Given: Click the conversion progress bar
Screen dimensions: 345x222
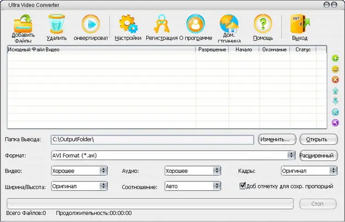Looking at the screenshot, I should point(150,204).
